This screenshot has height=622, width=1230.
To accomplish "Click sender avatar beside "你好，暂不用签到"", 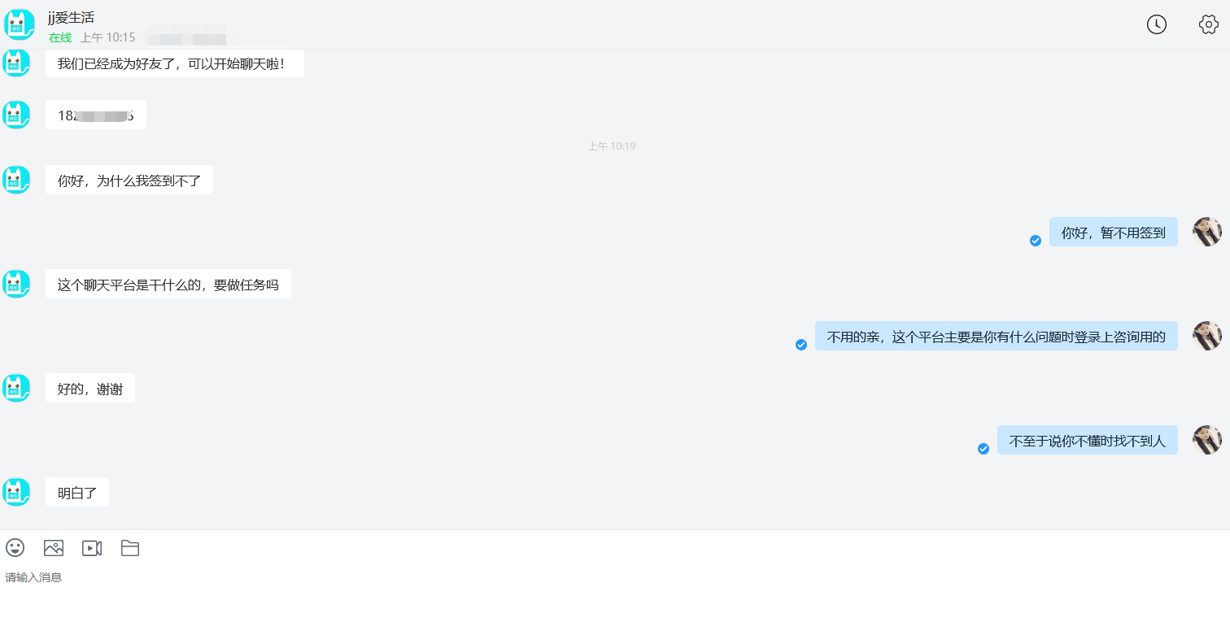I will 1206,233.
